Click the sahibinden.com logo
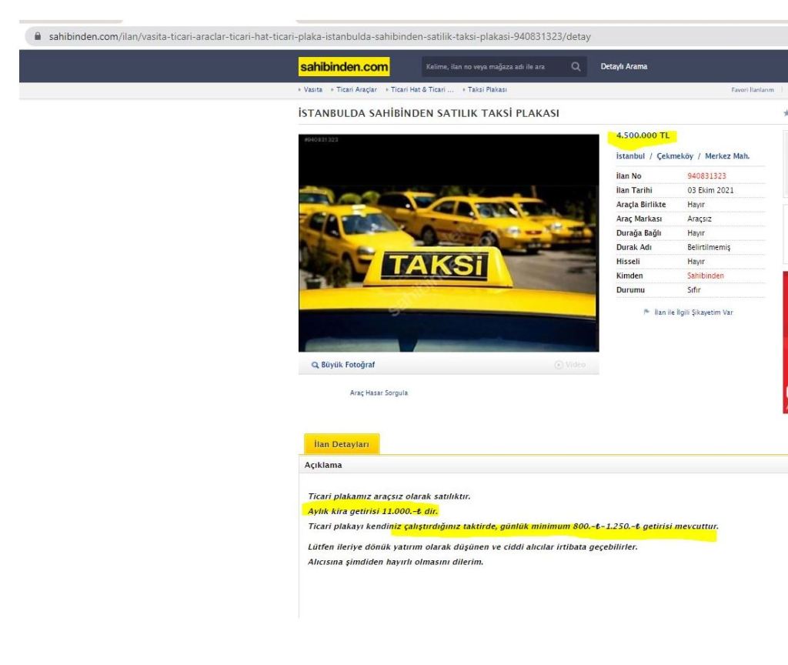The image size is (788, 665). (344, 67)
